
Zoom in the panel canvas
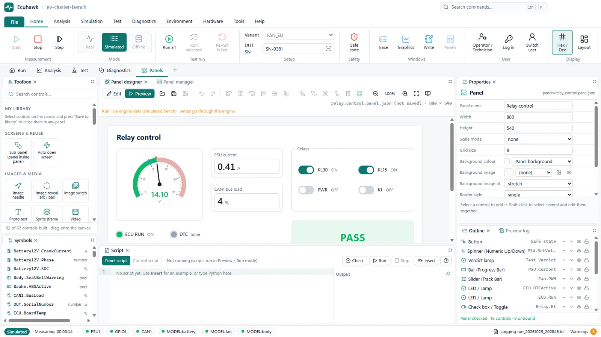(405, 94)
